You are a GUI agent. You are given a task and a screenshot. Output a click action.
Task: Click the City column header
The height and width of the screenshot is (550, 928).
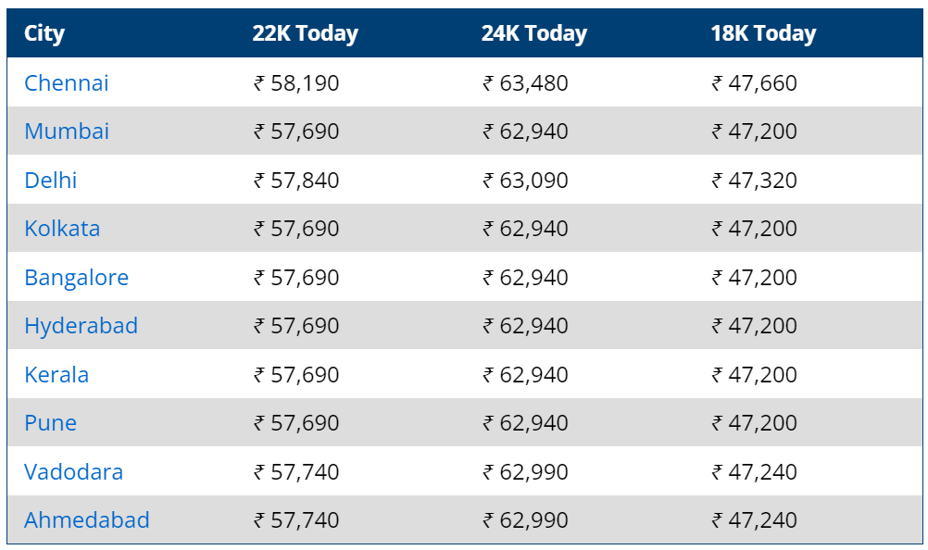[x=44, y=33]
